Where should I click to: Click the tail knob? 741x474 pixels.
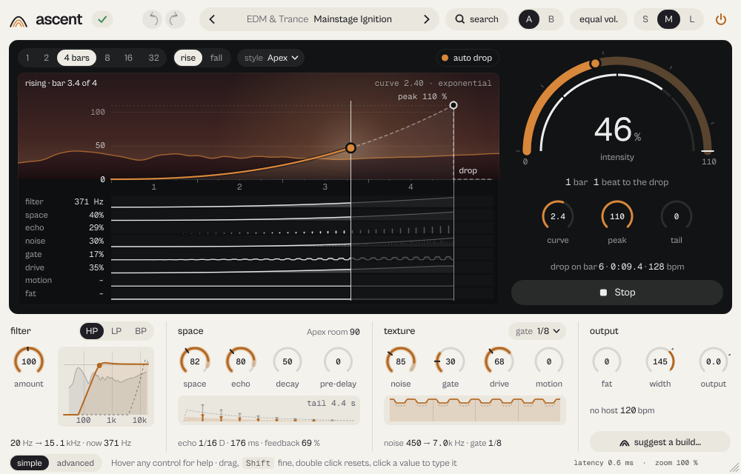click(x=677, y=216)
